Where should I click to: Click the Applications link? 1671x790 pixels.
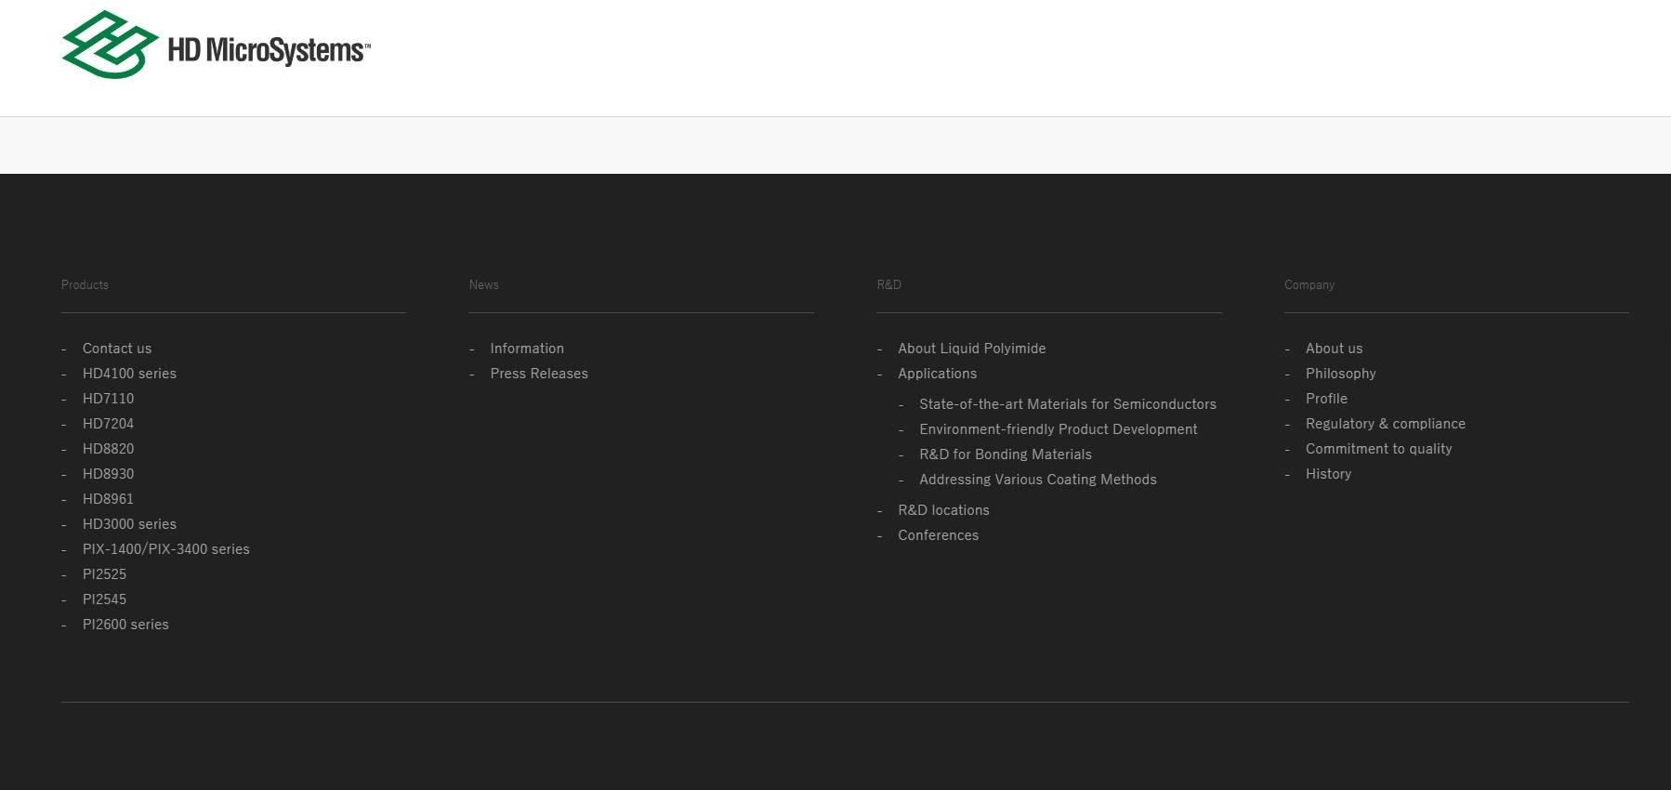pos(937,374)
